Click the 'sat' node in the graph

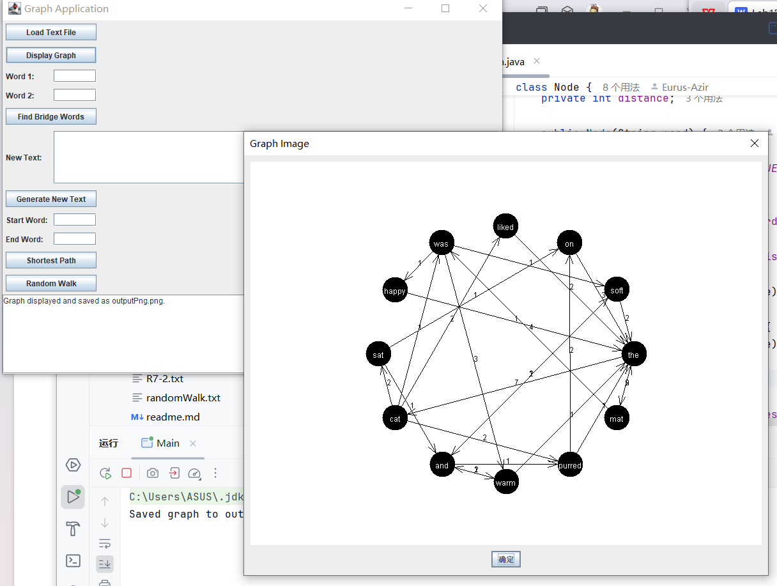click(378, 354)
